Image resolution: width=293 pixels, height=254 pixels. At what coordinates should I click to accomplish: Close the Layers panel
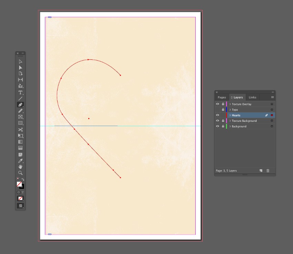217,92
